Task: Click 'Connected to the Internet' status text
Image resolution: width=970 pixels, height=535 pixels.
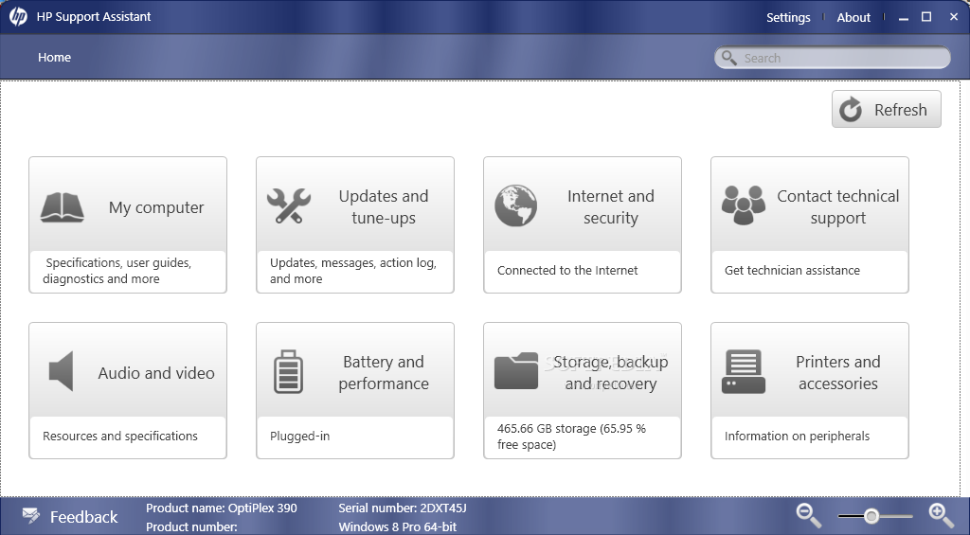Action: pos(567,270)
